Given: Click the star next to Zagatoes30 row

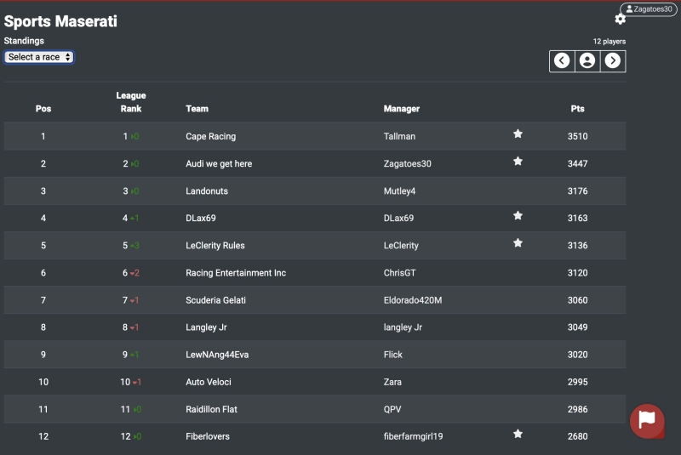Looking at the screenshot, I should pyautogui.click(x=518, y=162).
